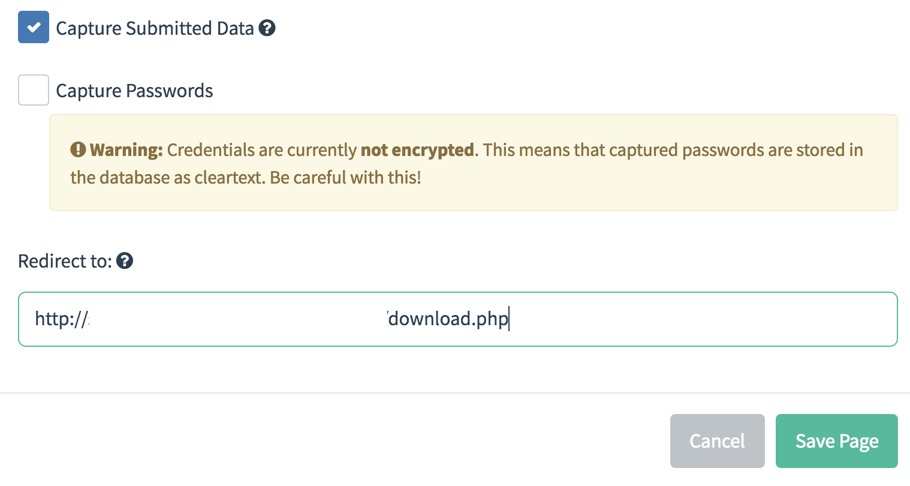
Task: Click "download.php" in the redirect URL
Action: click(448, 319)
